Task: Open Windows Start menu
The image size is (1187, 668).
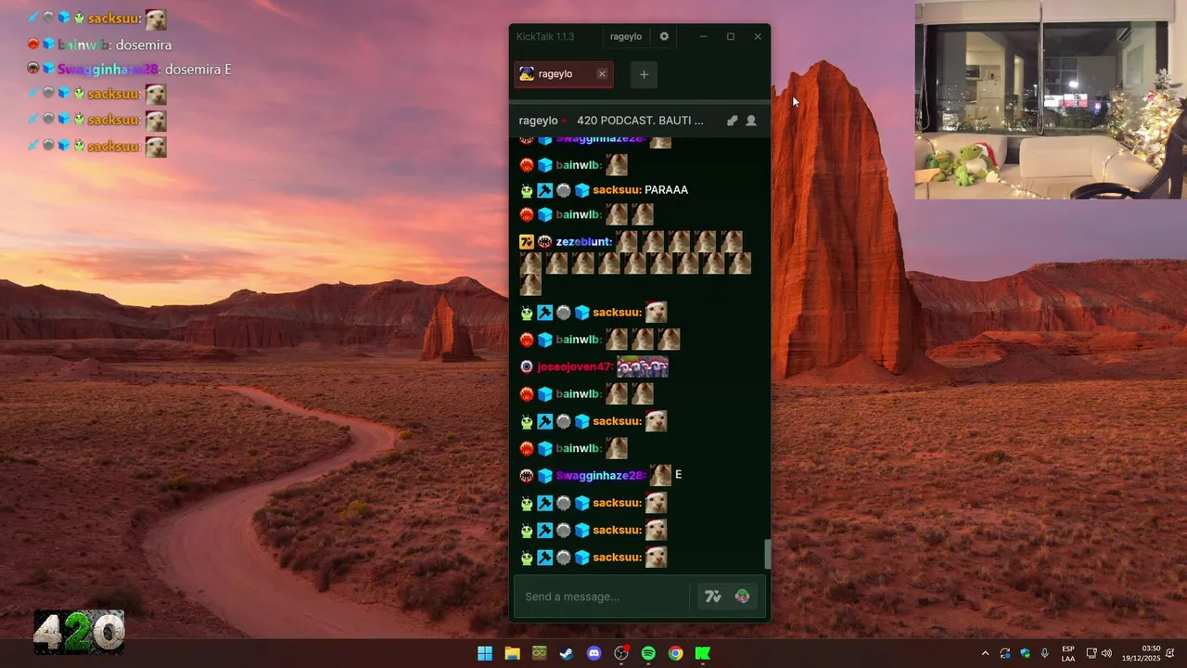Action: tap(485, 653)
